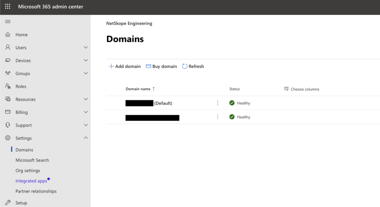Click the Status column header

(235, 89)
